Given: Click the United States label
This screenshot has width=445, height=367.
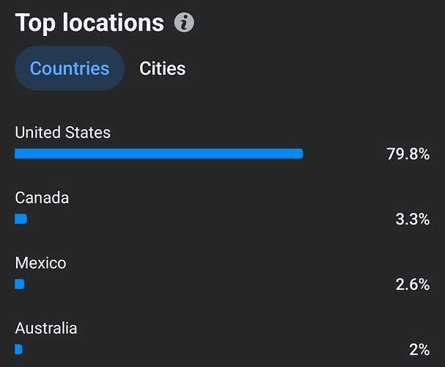Looking at the screenshot, I should (63, 132).
